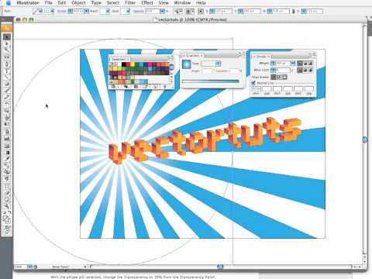Screen dimensions: 372x279
Task: Select the black Selection arrow tool
Action: coord(7,36)
